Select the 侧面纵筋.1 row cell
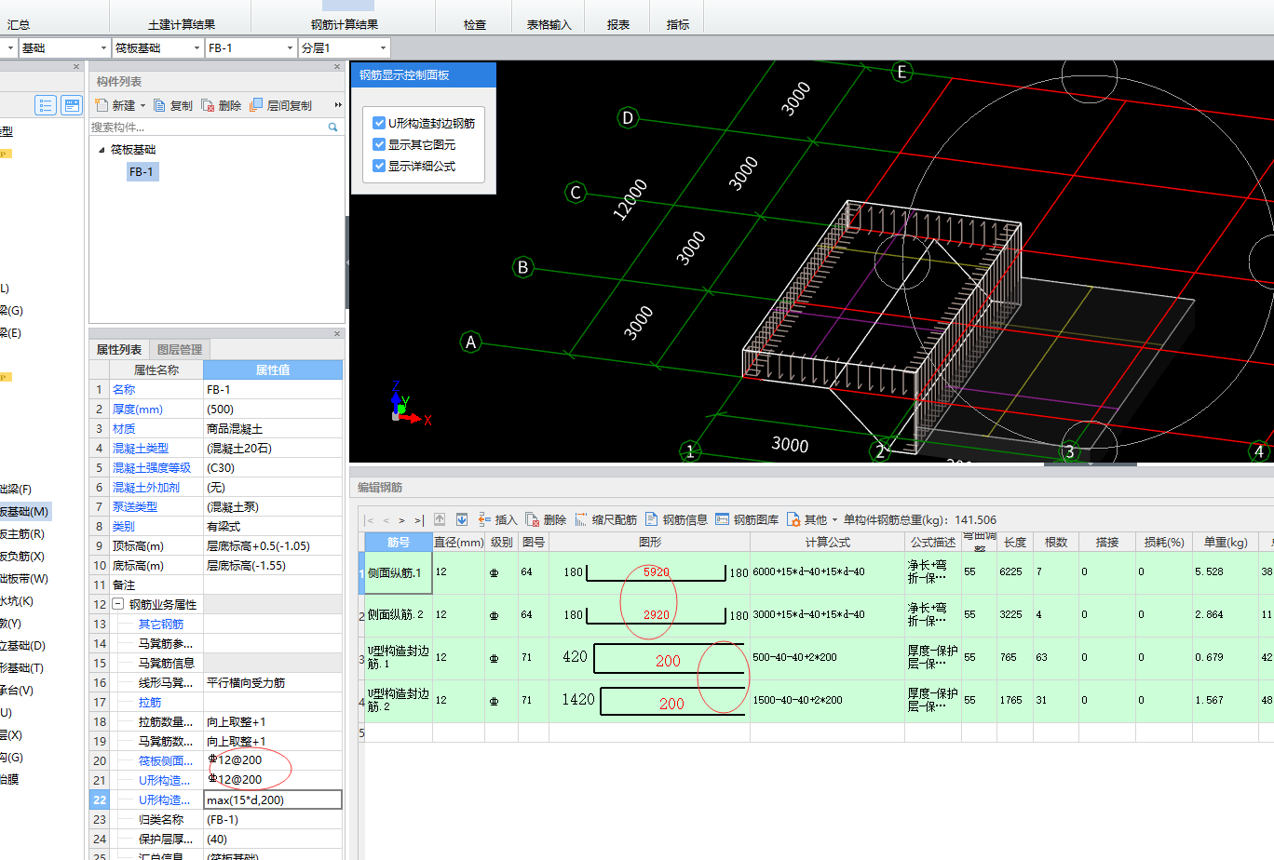1274x860 pixels. [x=398, y=572]
